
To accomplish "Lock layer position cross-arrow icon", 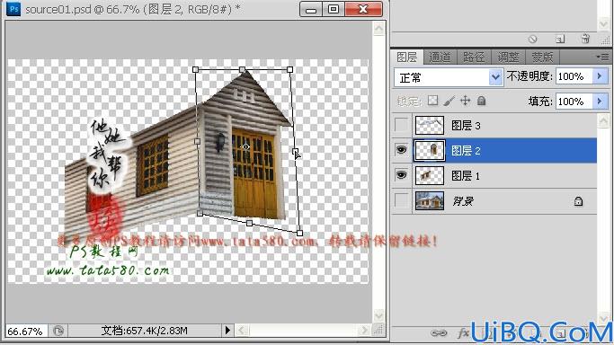I will click(465, 101).
